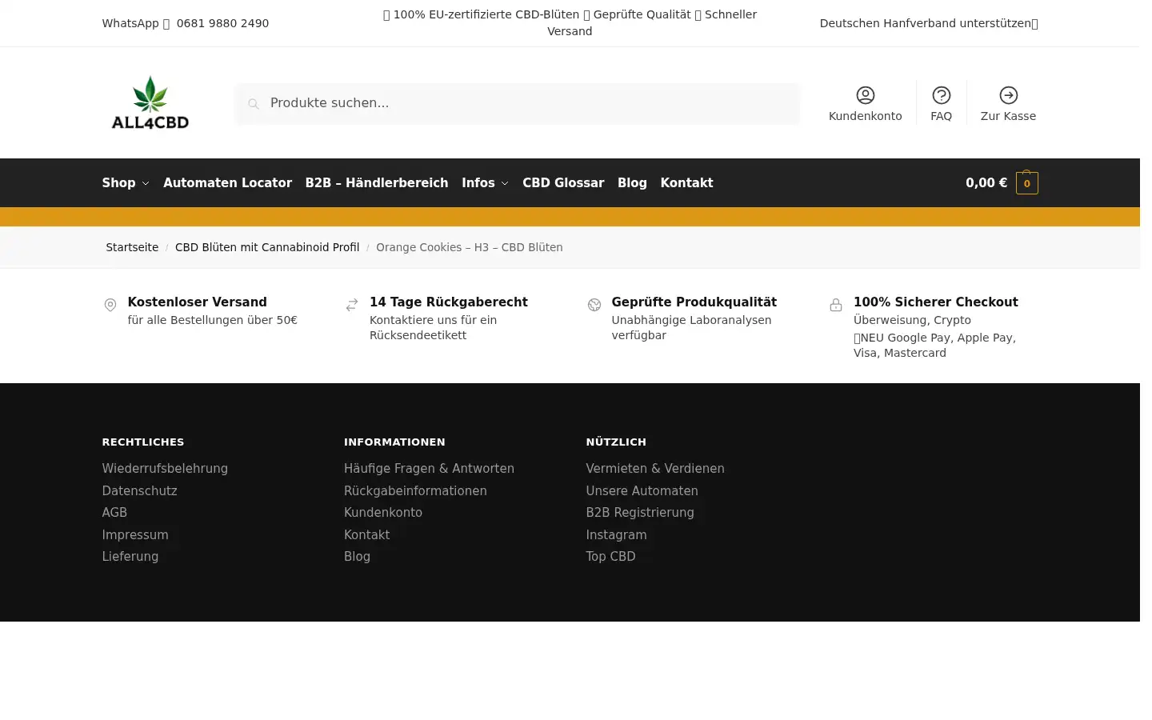Click the Sicherer Checkout padlock icon
Viewport: 1152px width, 720px height.
(x=836, y=305)
